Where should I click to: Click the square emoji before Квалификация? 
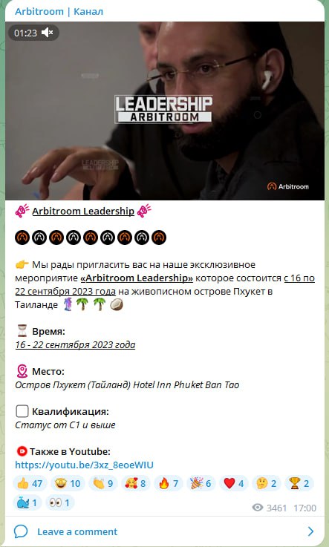point(22,412)
